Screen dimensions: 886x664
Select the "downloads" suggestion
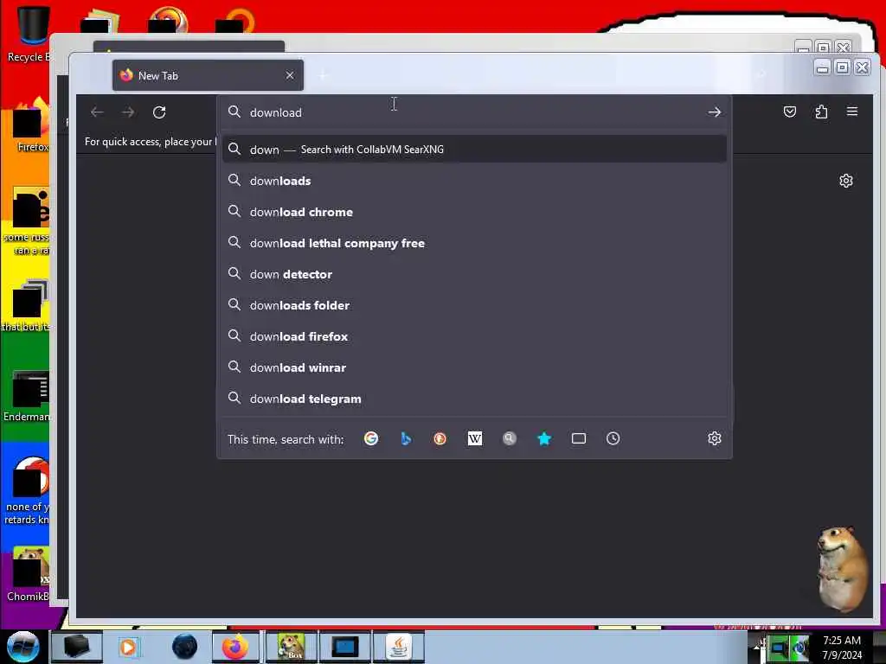475,181
